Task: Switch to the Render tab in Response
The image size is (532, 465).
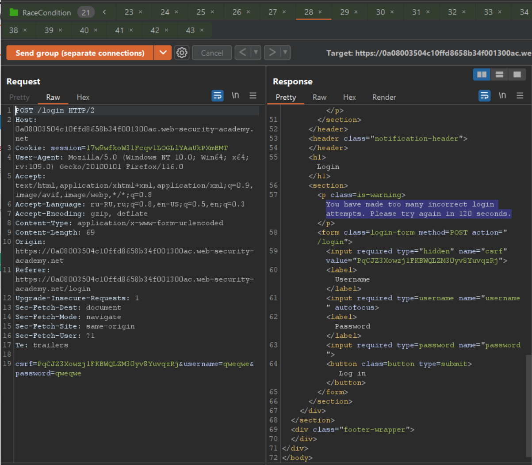Action: click(384, 97)
